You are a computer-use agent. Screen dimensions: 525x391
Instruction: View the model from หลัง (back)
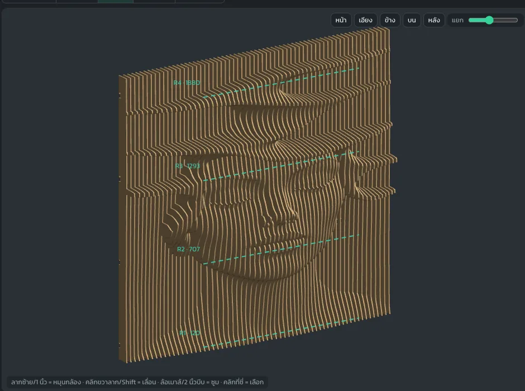(x=434, y=20)
